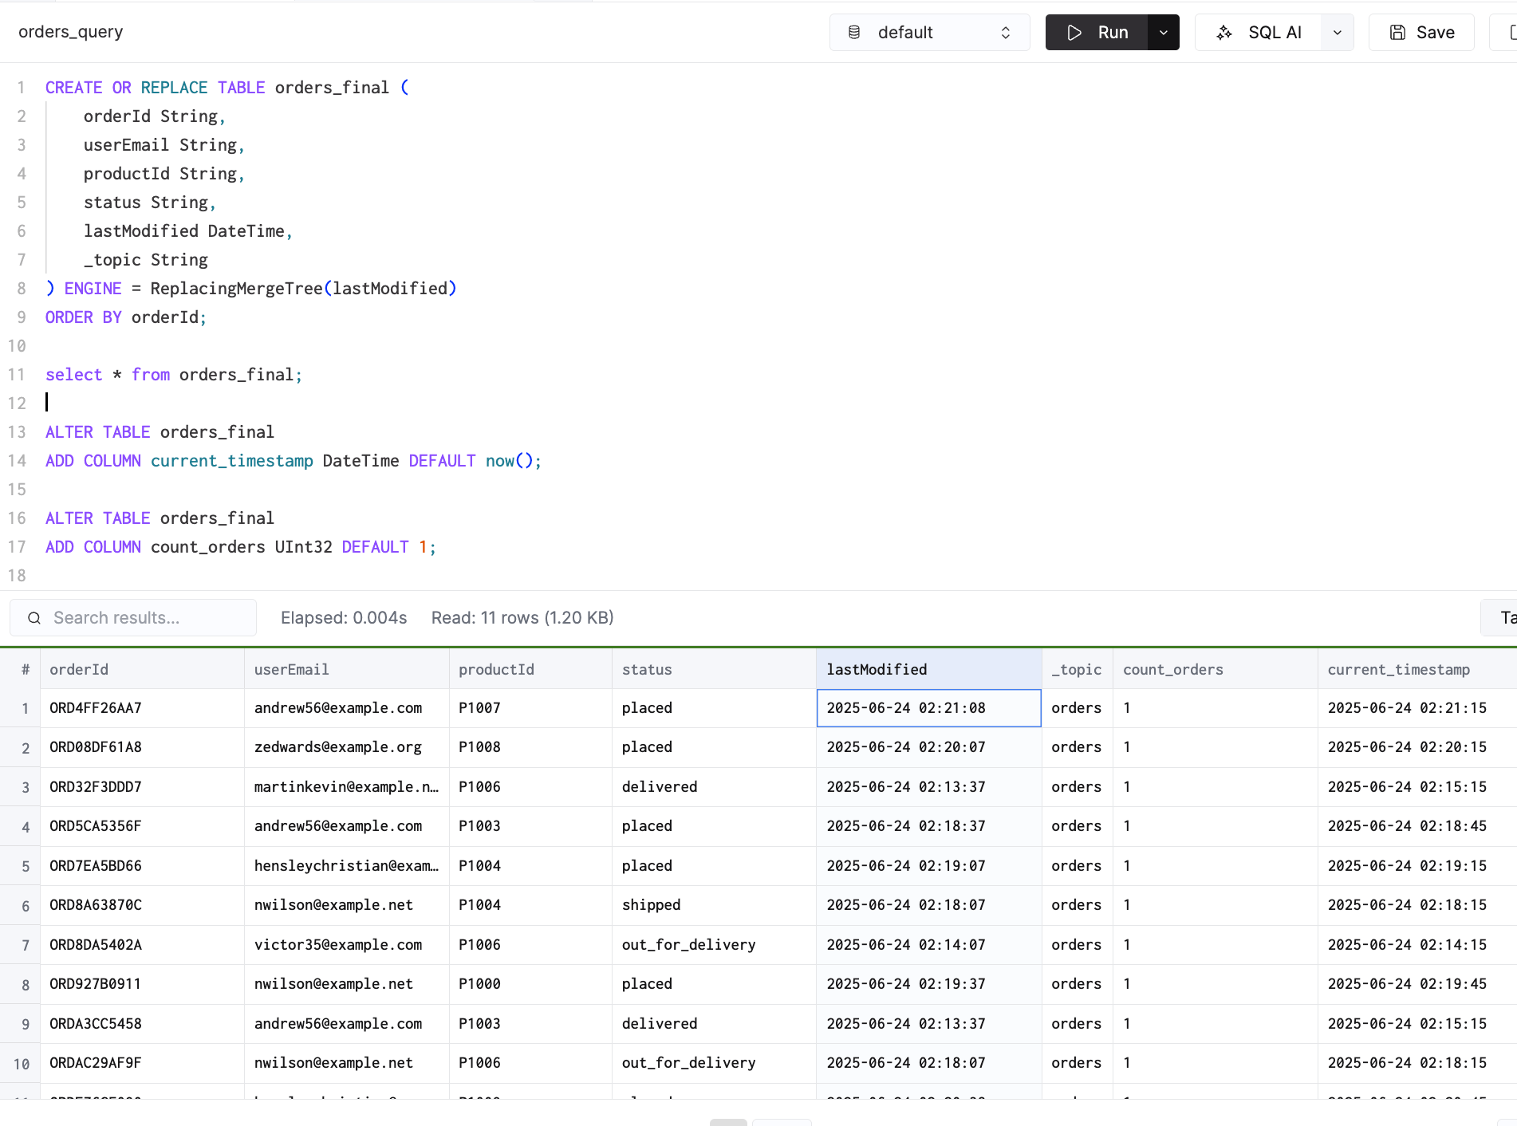
Task: Select current_timestamp 2025-06-24 02:19:45
Action: [1417, 984]
